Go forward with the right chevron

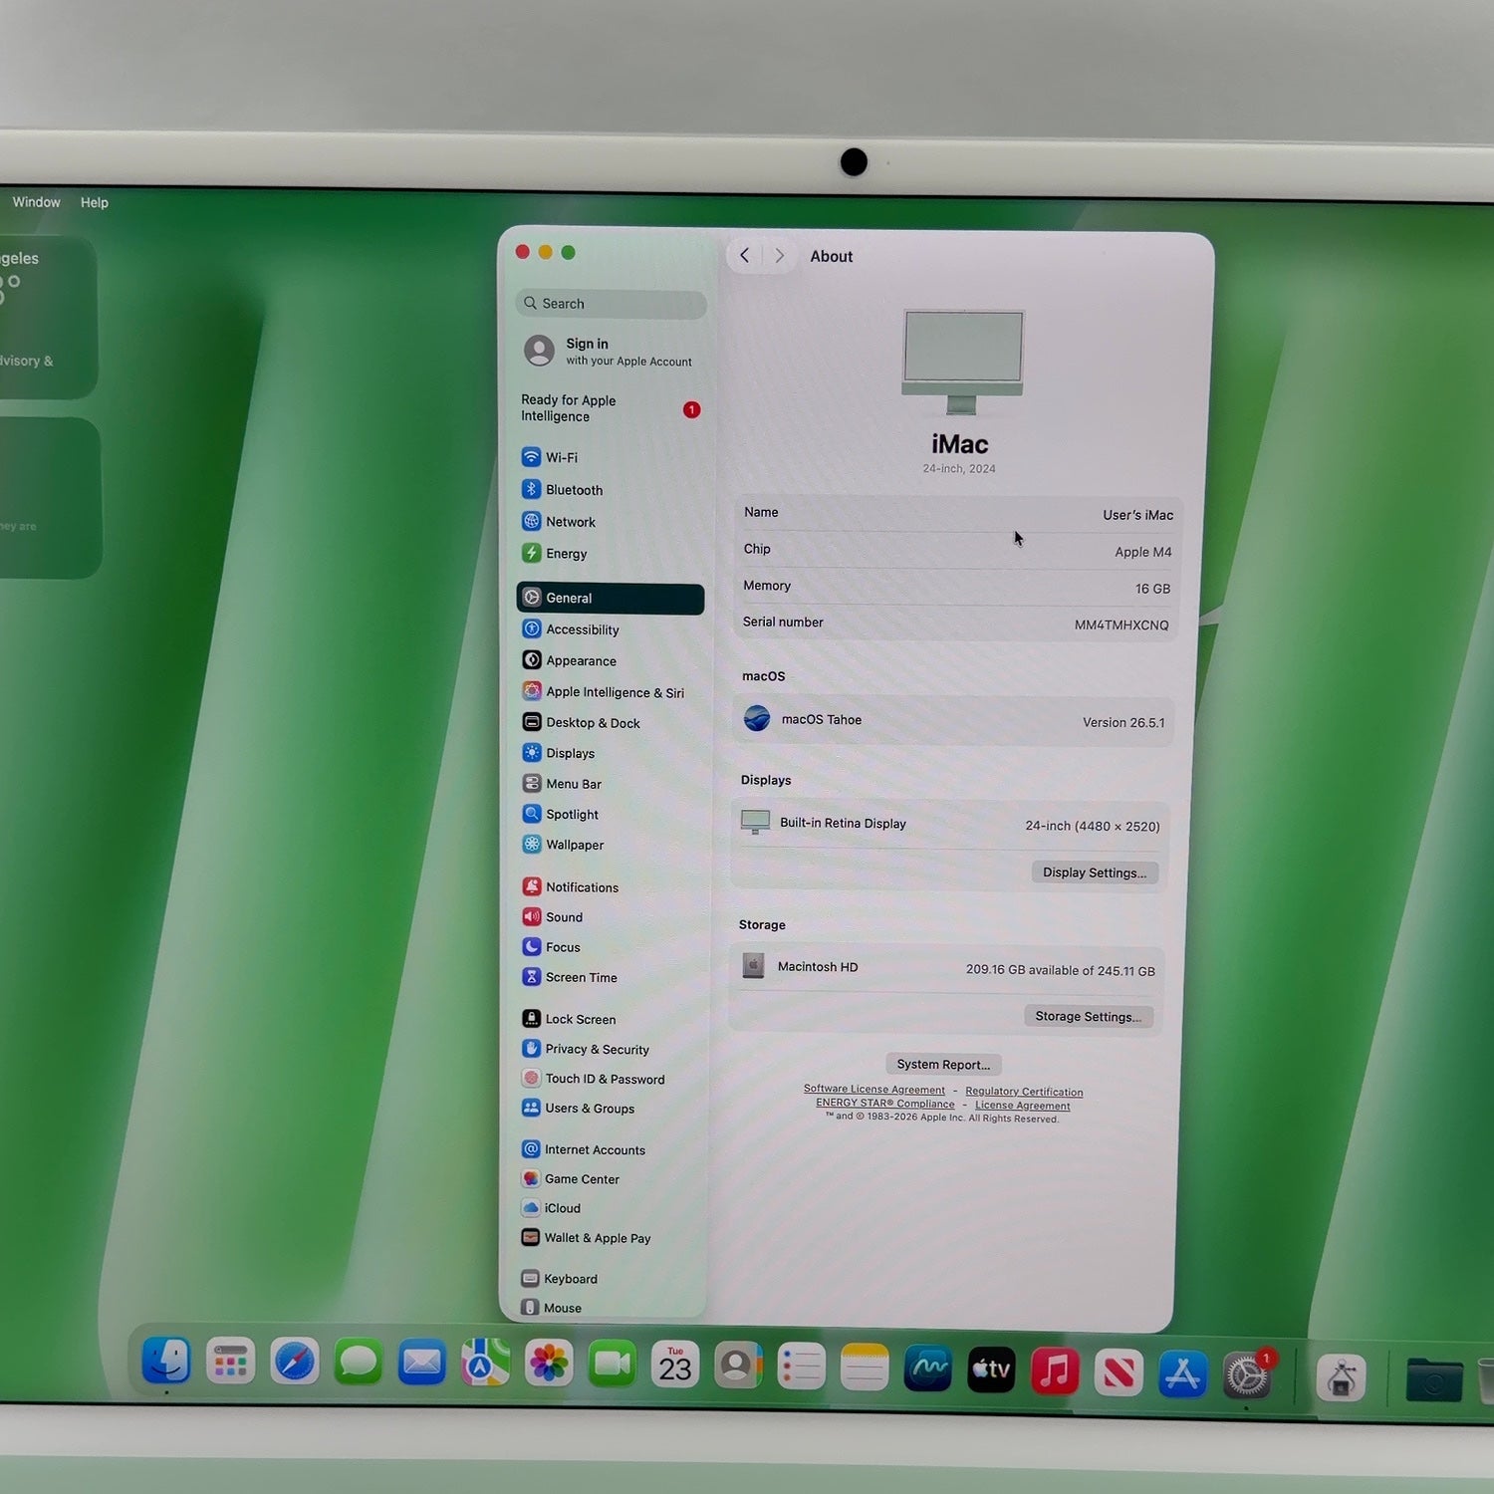779,256
